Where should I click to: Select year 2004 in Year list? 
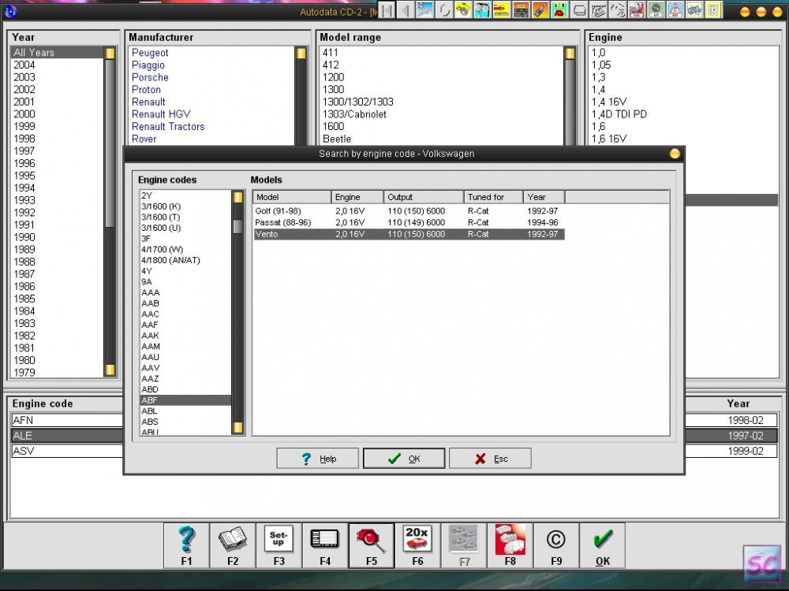coord(57,65)
